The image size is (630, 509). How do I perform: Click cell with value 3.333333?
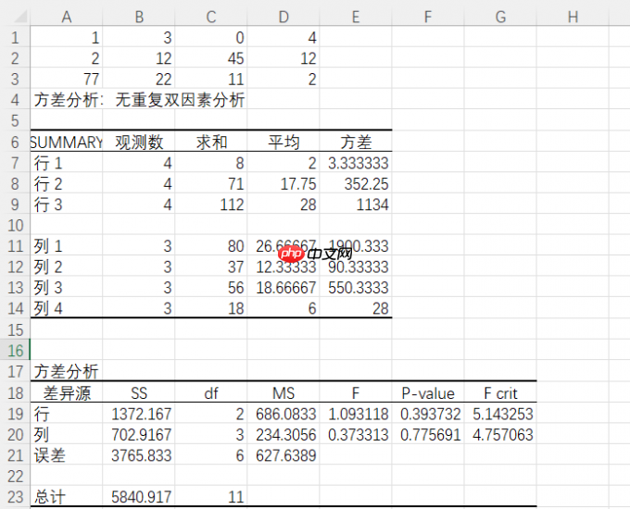(356, 163)
